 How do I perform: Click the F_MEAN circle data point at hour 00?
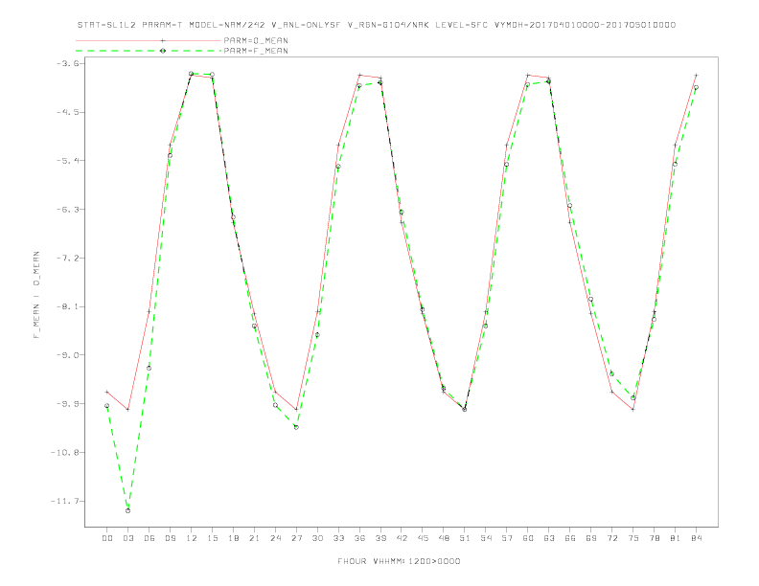(x=107, y=406)
